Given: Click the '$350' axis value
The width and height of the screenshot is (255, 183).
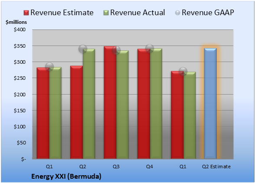Looking at the screenshot, I should 20,46.
